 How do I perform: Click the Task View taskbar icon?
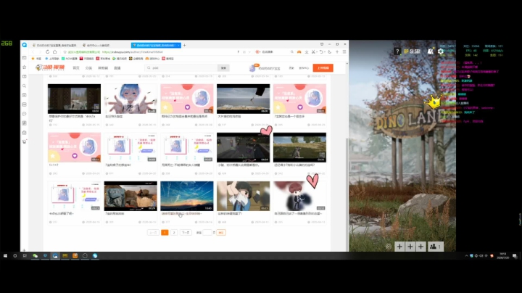(25, 256)
